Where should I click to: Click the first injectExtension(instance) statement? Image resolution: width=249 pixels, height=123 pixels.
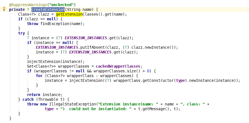[x=56, y=61]
